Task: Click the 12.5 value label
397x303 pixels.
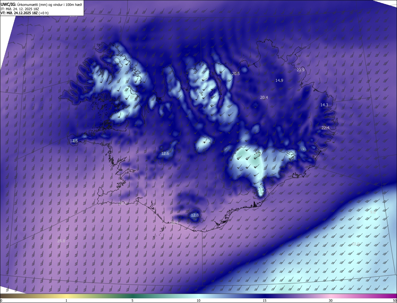Action: point(74,141)
